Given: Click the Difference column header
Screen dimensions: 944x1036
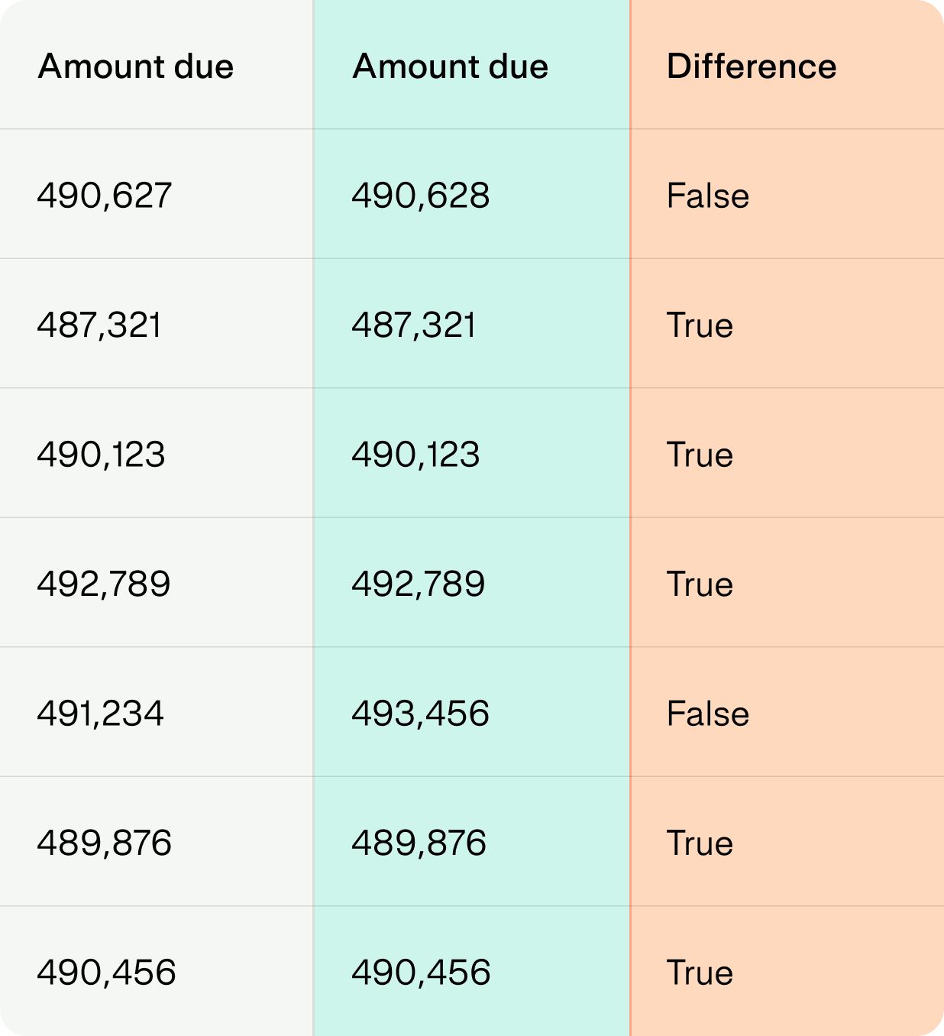Looking at the screenshot, I should [752, 66].
